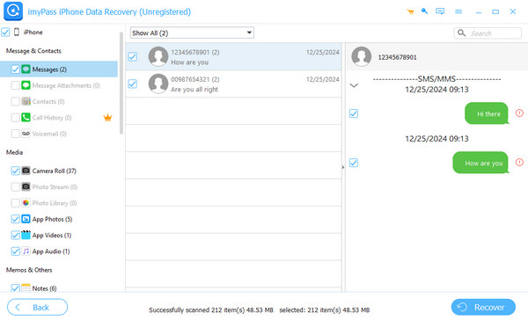Click warning icon beside Hi there
The image size is (528, 320).
click(x=519, y=113)
